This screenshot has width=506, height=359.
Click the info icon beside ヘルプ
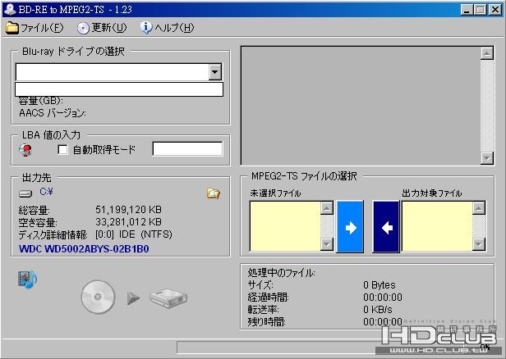pos(146,28)
